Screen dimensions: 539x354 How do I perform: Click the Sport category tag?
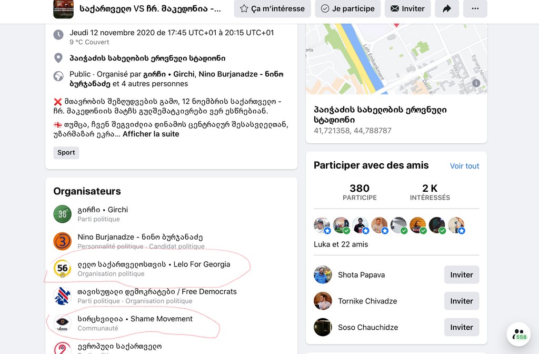[66, 153]
